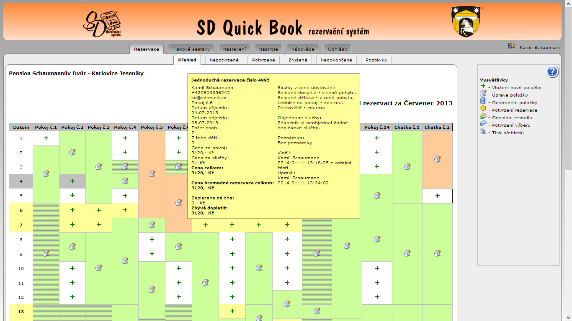
Task: Log out via Odhlásit tab
Action: pos(338,49)
